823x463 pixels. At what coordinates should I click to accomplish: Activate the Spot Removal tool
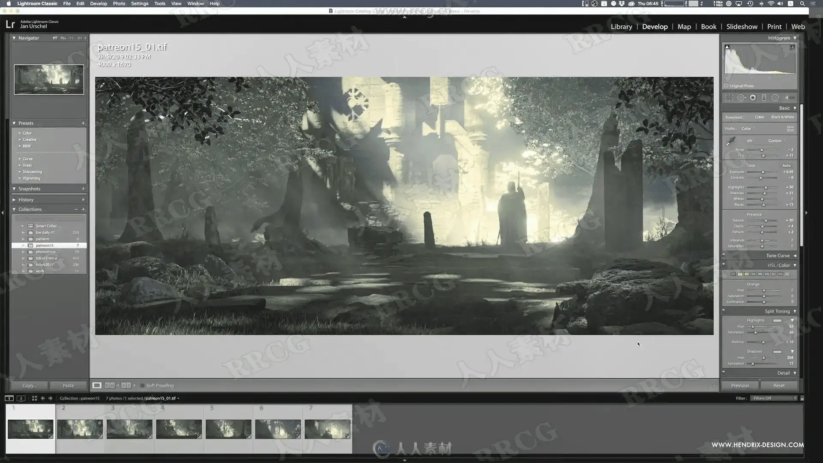click(x=741, y=98)
